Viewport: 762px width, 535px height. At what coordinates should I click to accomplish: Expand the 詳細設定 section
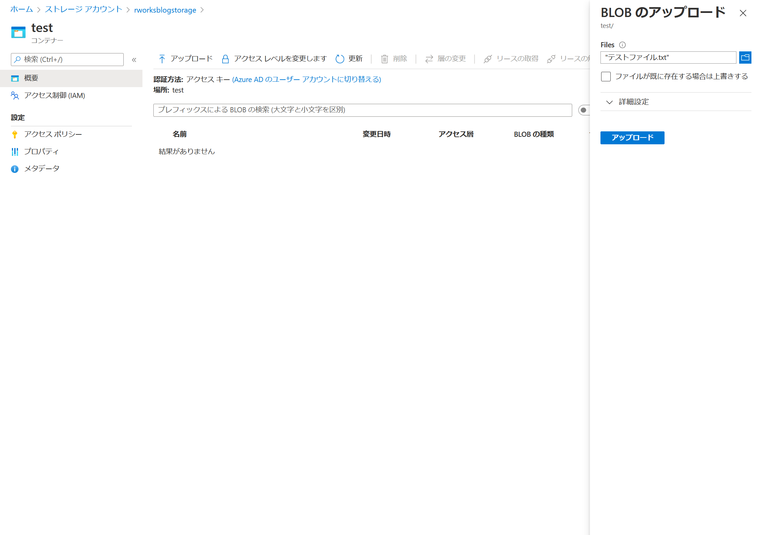click(x=676, y=102)
